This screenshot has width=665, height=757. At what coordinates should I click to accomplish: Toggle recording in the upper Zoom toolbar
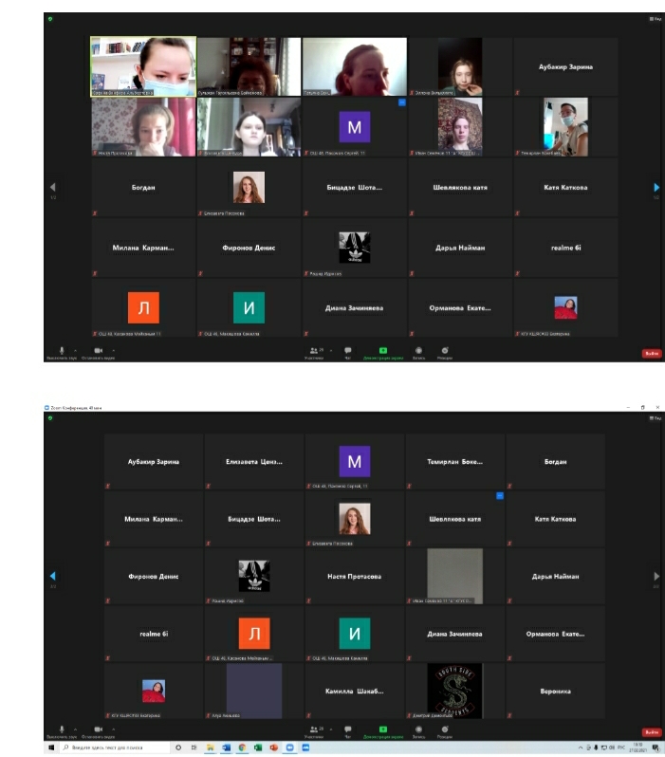tap(417, 351)
